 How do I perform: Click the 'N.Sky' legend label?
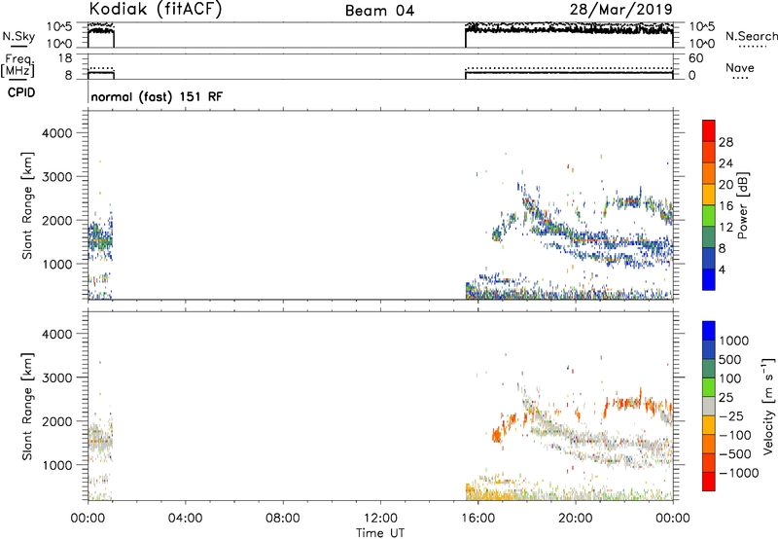[x=18, y=36]
